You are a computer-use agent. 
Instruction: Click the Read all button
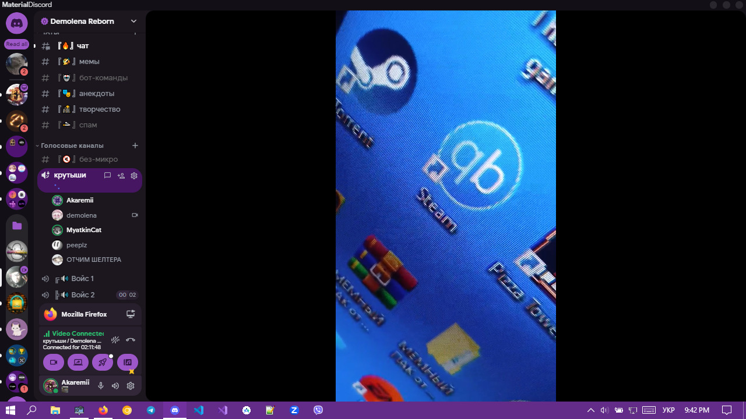point(17,44)
